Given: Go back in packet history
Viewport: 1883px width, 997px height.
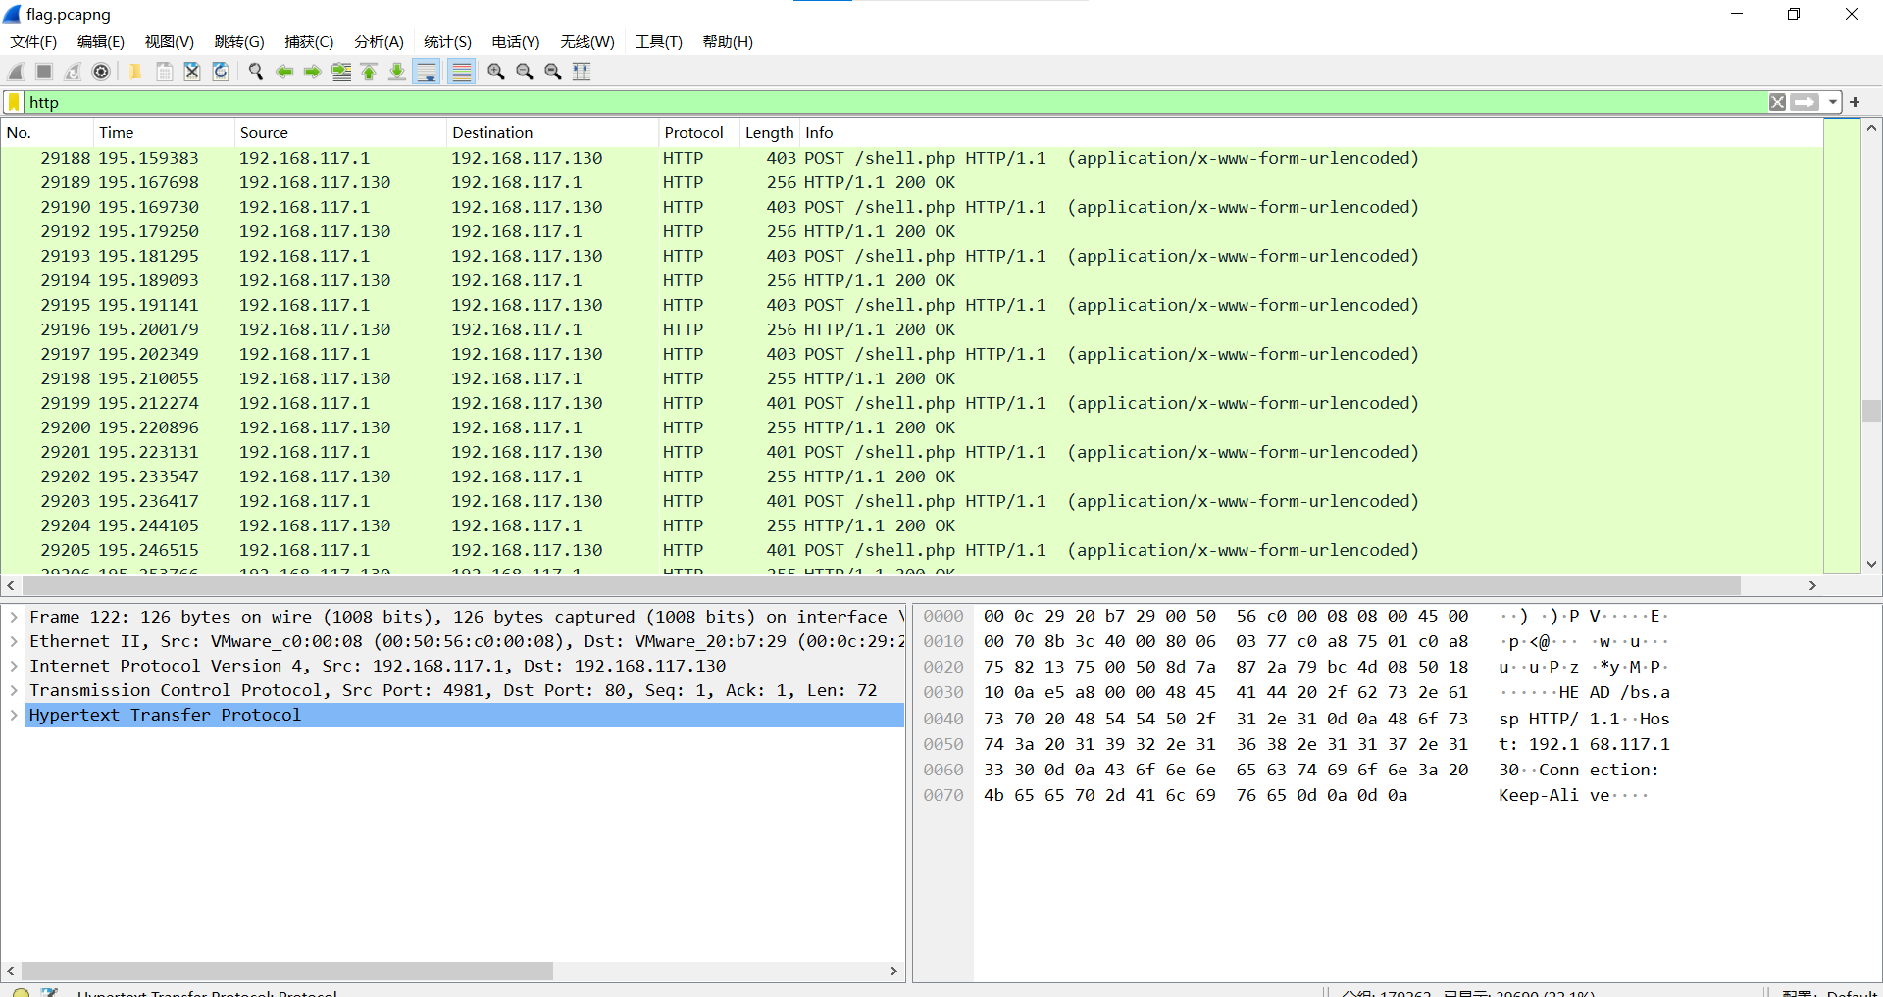Looking at the screenshot, I should click(x=284, y=72).
